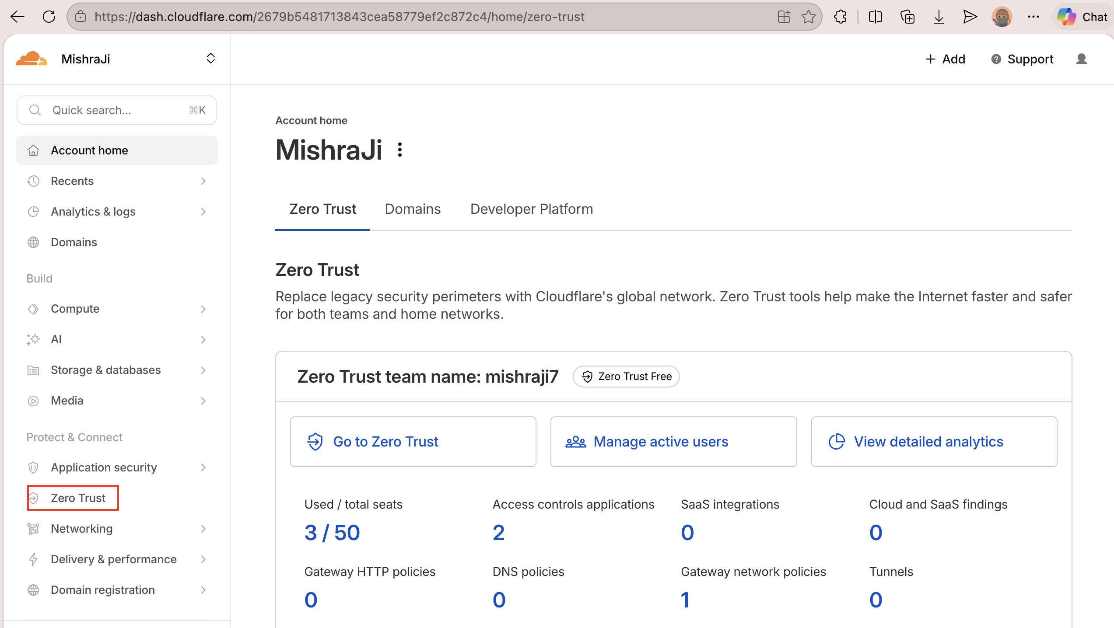Click the user profile icon top right
Screen dimensions: 1114x628
[1081, 59]
